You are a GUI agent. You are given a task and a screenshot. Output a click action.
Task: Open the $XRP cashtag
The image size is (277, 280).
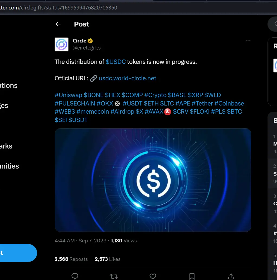click(x=195, y=95)
